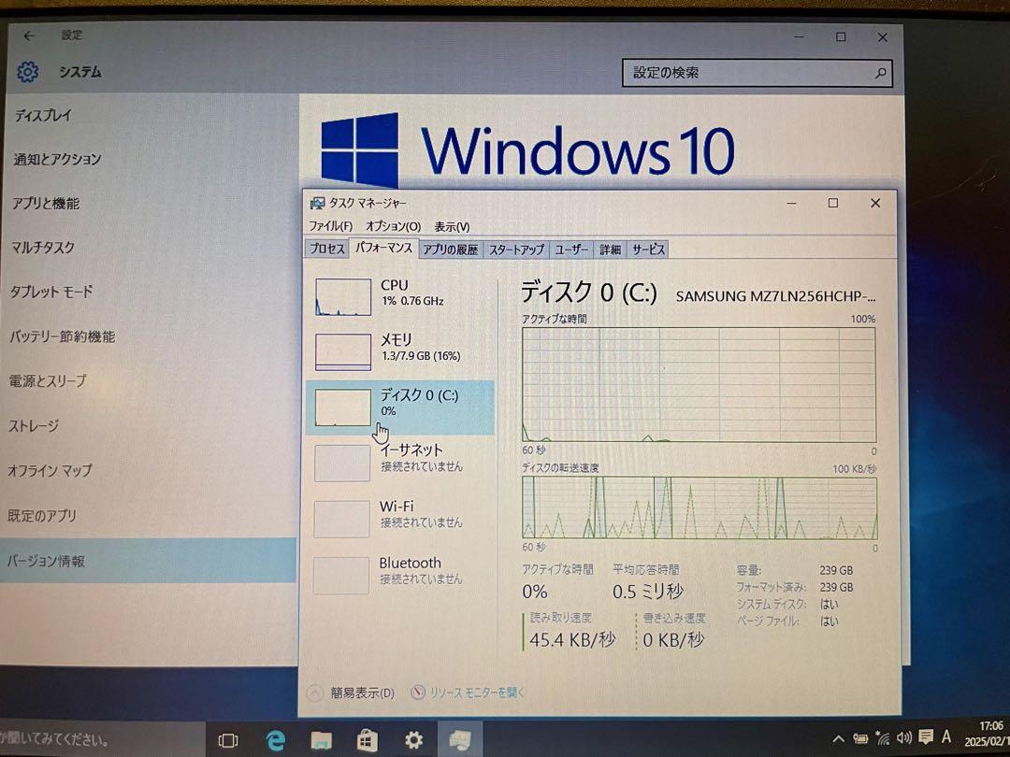Viewport: 1010px width, 757px height.
Task: Go to ストレージ in Settings sidebar
Action: point(34,425)
